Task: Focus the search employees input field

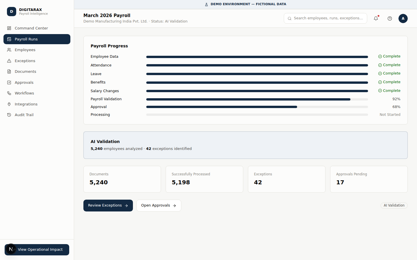Action: 325,18
